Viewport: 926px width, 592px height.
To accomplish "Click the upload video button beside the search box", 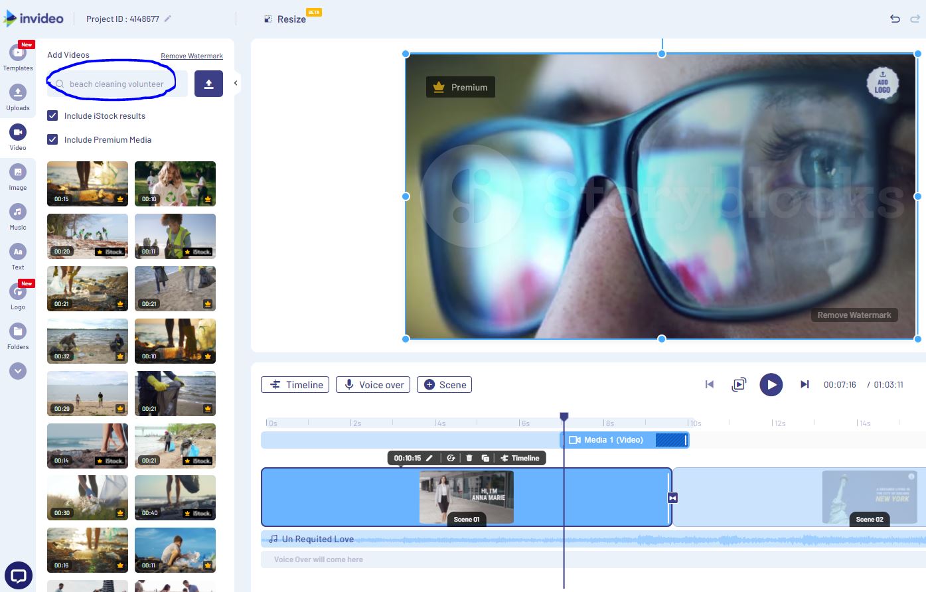I will point(208,84).
